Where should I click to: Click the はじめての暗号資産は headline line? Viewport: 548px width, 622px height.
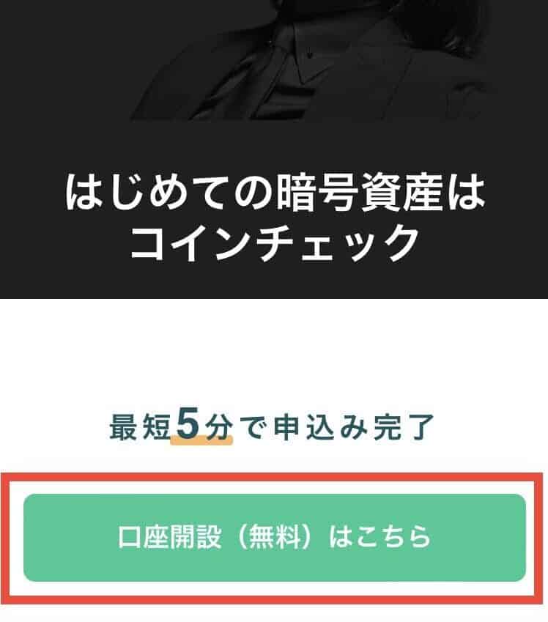coord(275,193)
